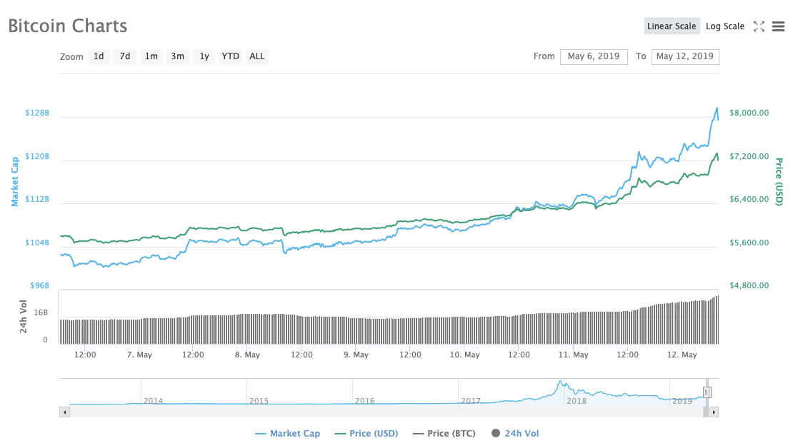Click the Price (USD) axis title
Screen dimensions: 793x443
779,182
